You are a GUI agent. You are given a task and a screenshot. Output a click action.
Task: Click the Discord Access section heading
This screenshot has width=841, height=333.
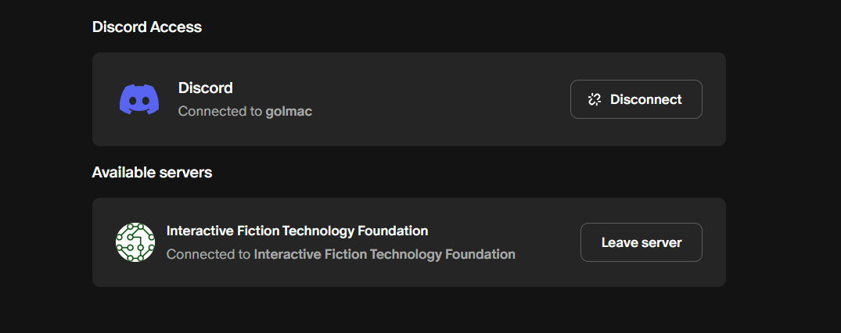click(x=147, y=27)
